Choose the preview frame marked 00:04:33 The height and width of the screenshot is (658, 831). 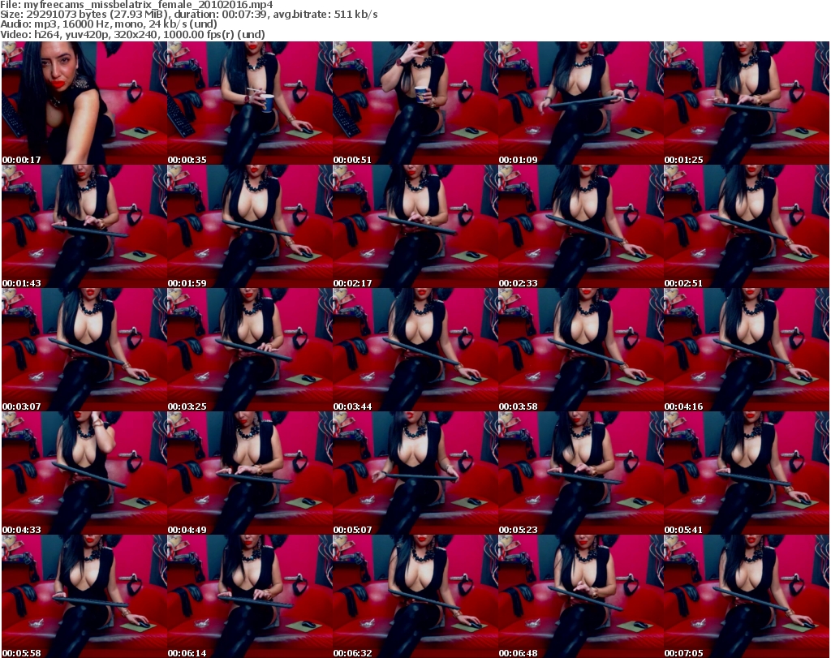(x=84, y=473)
